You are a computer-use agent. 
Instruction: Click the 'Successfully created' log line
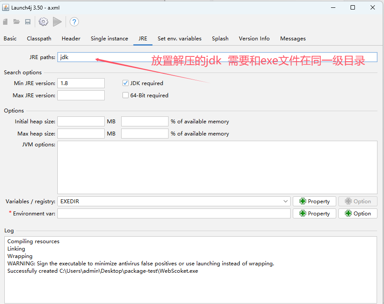(103, 271)
